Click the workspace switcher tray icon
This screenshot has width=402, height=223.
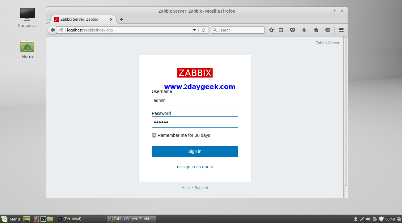click(398, 219)
